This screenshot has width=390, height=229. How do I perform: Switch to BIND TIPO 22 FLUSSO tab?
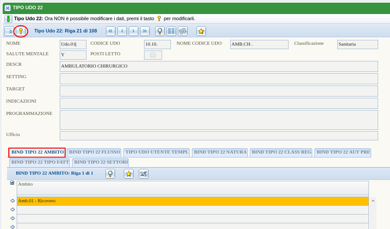[94, 152]
